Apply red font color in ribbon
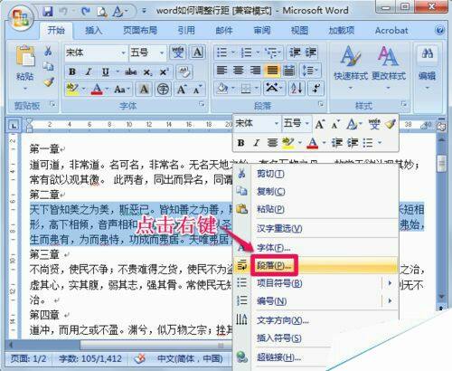The image size is (452, 371). (x=97, y=89)
